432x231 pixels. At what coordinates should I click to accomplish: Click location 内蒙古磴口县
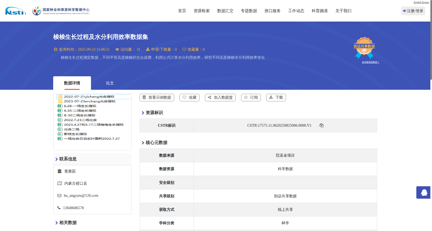coord(76,184)
